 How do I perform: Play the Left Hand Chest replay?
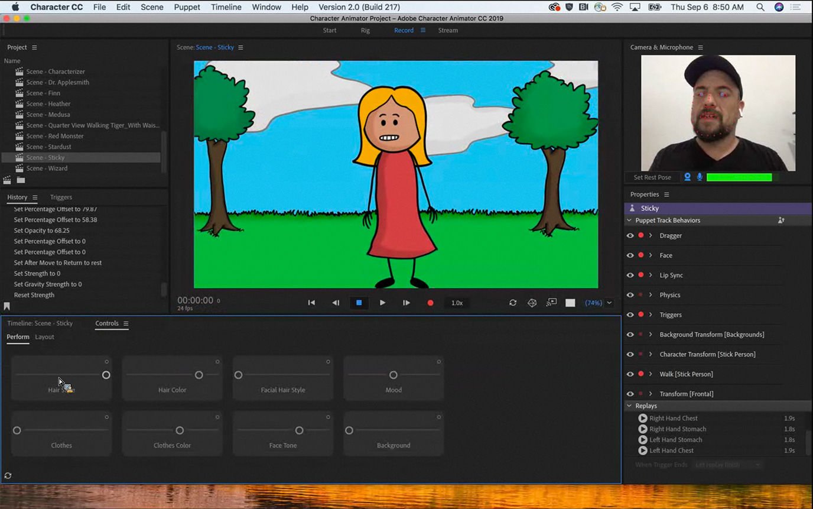(643, 450)
